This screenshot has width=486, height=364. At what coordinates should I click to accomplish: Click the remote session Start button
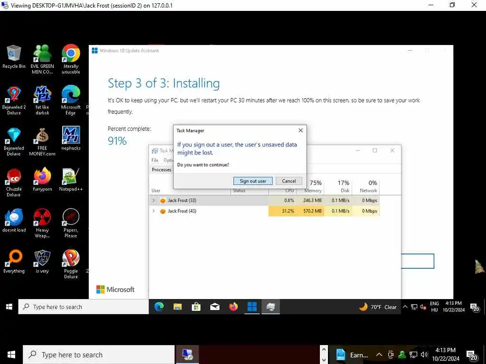click(x=9, y=307)
